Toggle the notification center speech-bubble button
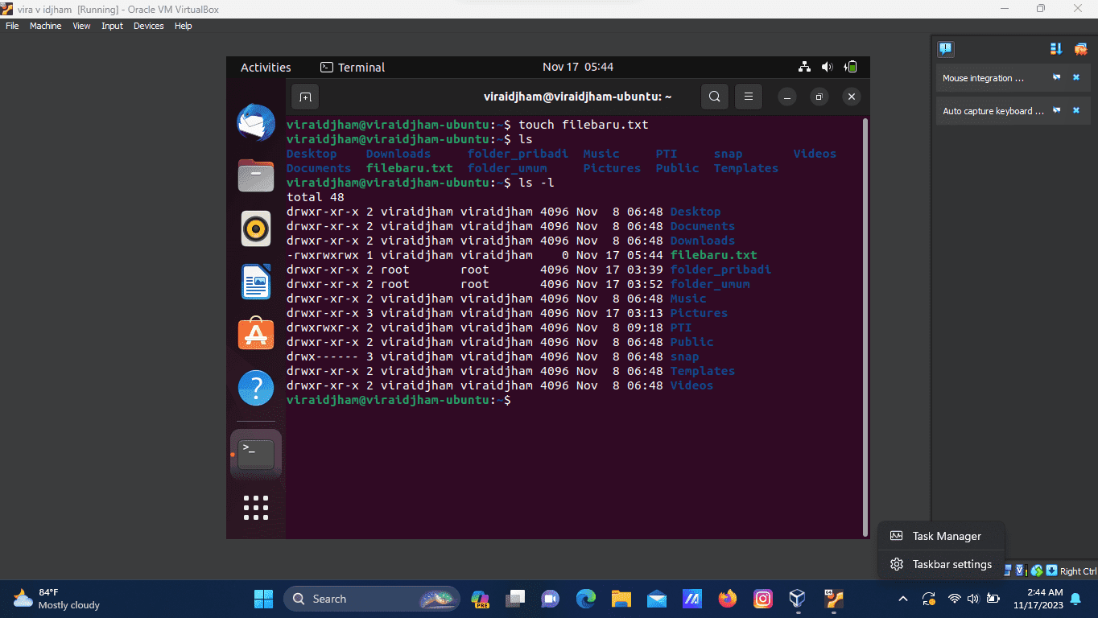 [x=946, y=49]
